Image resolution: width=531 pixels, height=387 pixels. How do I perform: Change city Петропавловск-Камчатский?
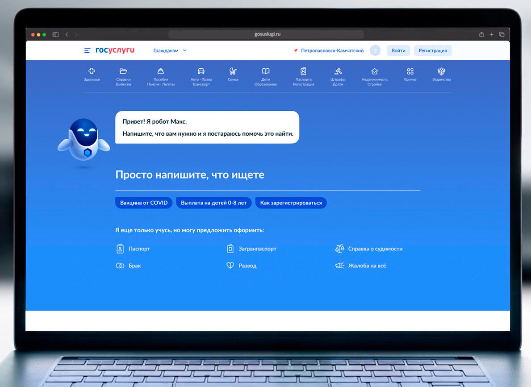coord(332,50)
